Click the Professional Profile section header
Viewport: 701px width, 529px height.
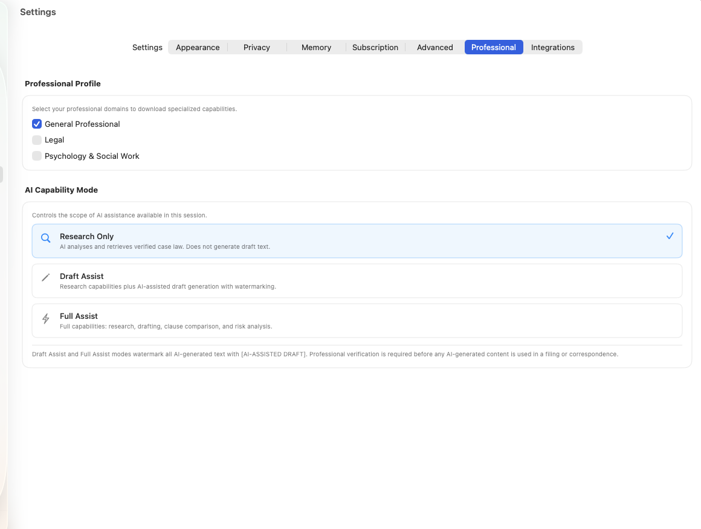[63, 83]
